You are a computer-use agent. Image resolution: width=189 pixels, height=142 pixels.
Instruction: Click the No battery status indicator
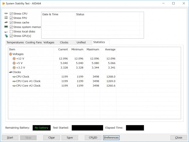pos(41,128)
